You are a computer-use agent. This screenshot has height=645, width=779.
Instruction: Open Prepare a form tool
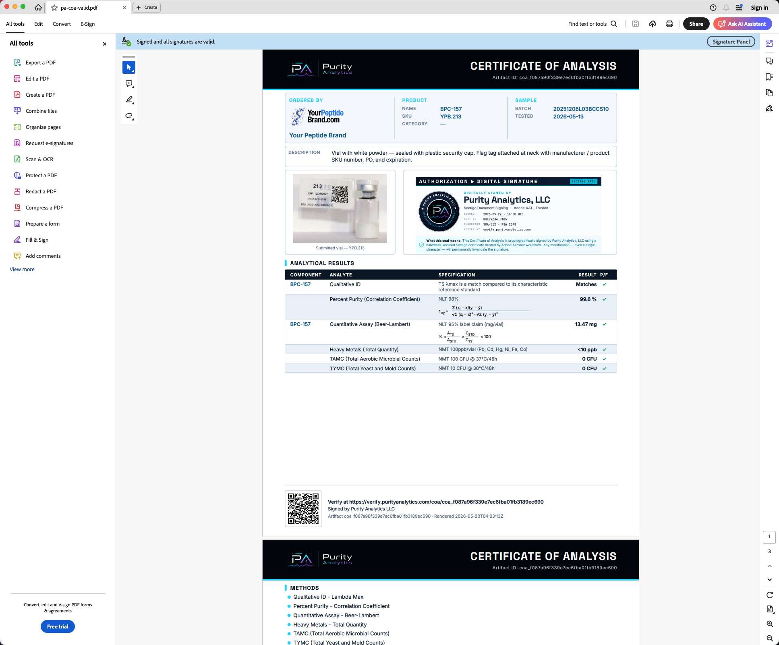pos(43,224)
